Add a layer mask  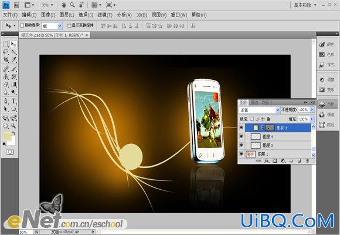click(x=275, y=161)
